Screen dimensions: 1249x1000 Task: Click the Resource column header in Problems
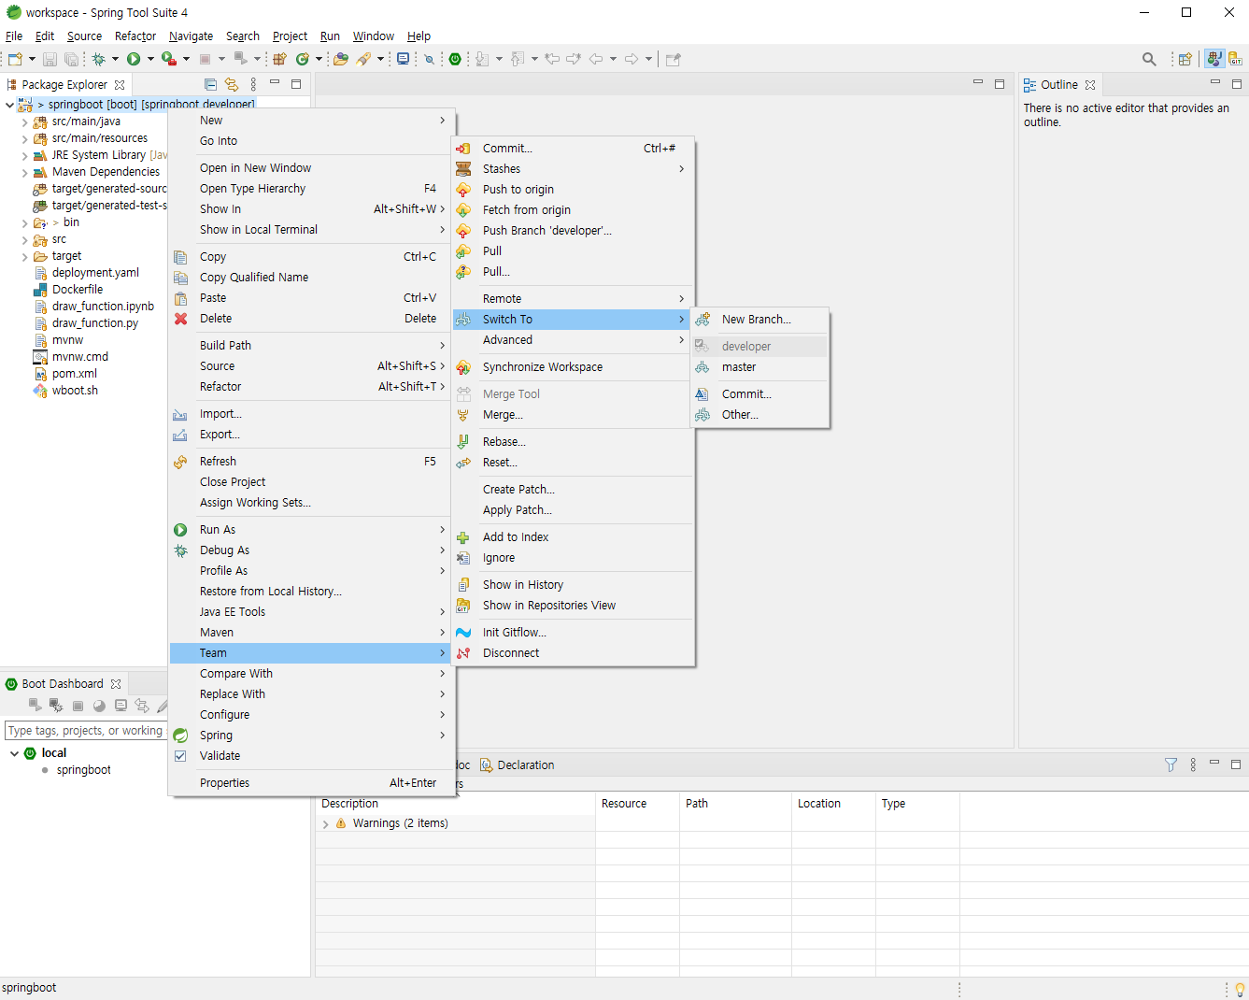tap(637, 804)
